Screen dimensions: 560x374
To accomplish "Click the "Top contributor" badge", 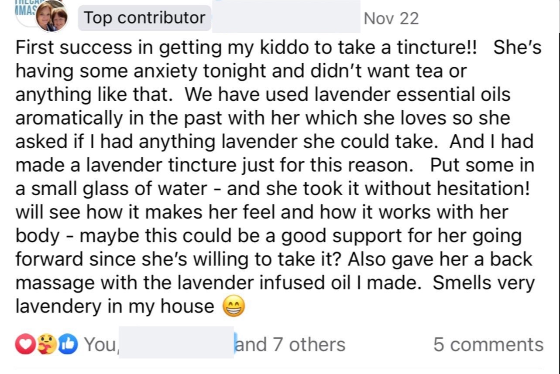I will click(x=144, y=18).
